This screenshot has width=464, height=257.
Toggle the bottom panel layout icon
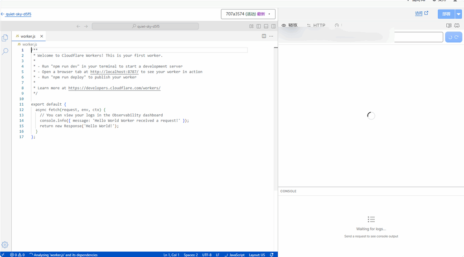click(x=266, y=26)
